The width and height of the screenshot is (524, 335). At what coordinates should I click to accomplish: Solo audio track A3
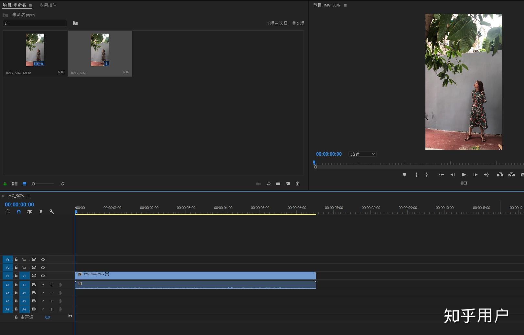51,301
